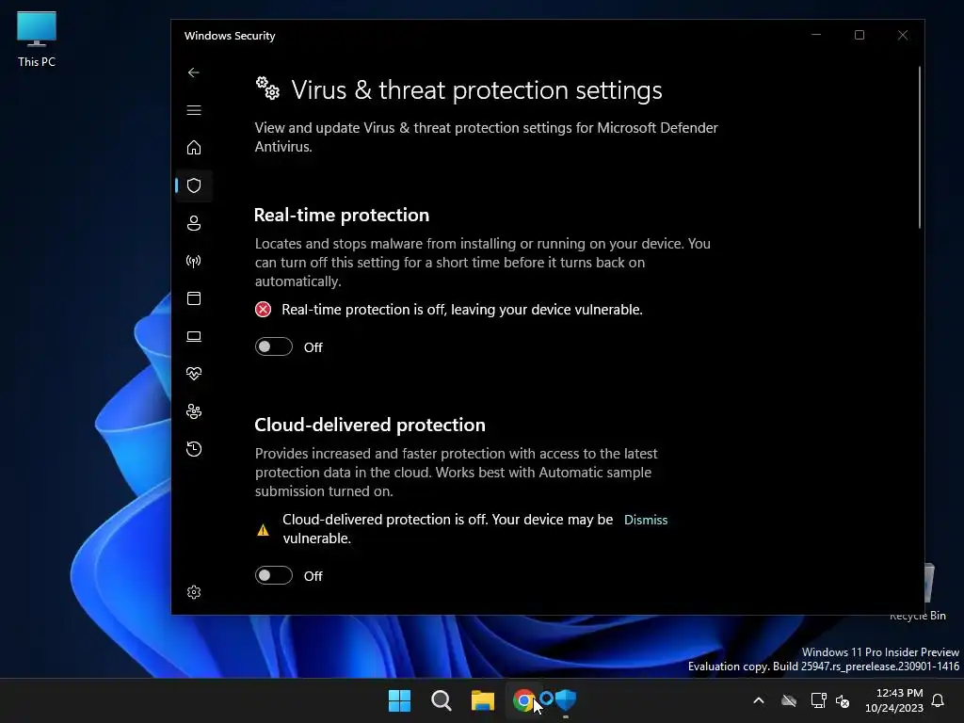The image size is (964, 723).
Task: Open taskbar Search
Action: [442, 700]
